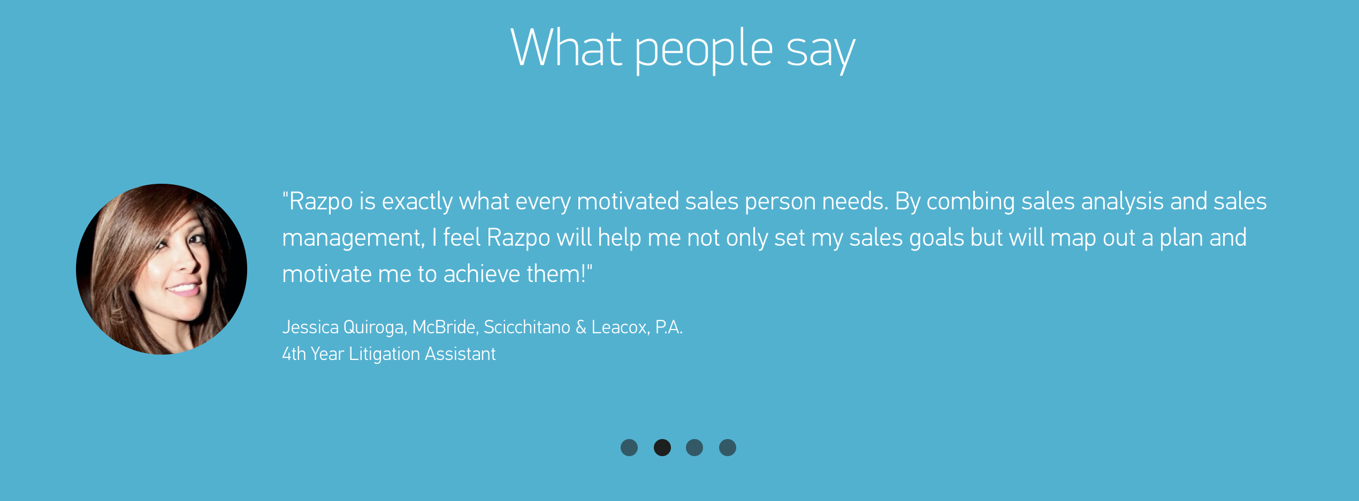
Task: Select the first testimonial carousel dot
Action: [x=629, y=448]
